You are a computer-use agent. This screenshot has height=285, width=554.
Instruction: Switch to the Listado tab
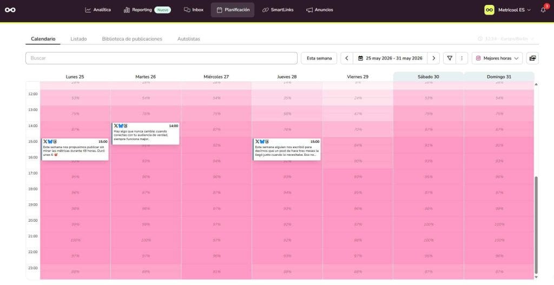78,39
